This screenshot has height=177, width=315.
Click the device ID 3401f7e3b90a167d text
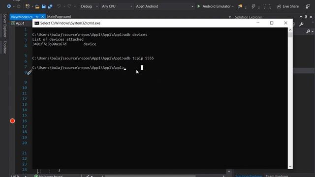49,44
